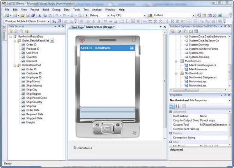The width and height of the screenshot is (234, 168).
Task: Open the Any CPU platform dropdown
Action: (144, 16)
